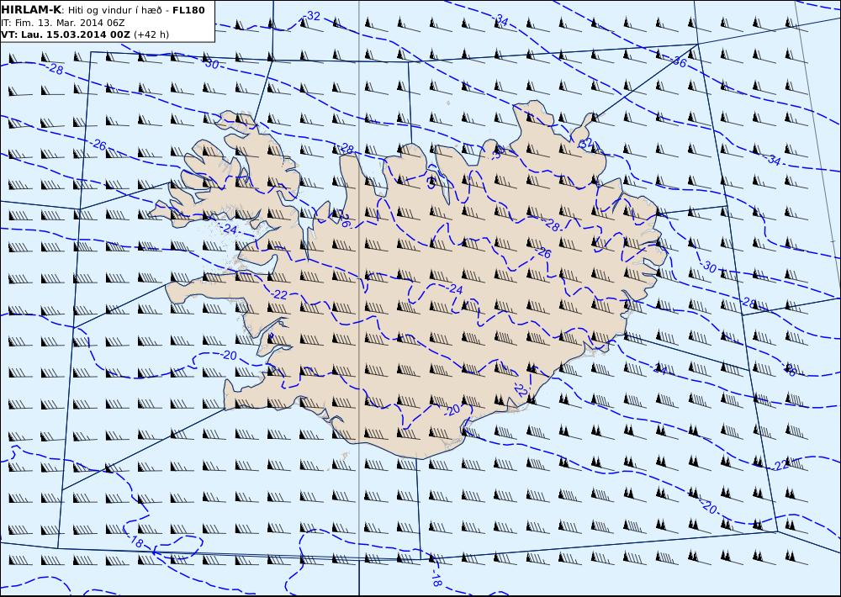Viewport: 841px width, 597px height.
Task: Click the 'FL180' flight level label
Action: click(188, 10)
